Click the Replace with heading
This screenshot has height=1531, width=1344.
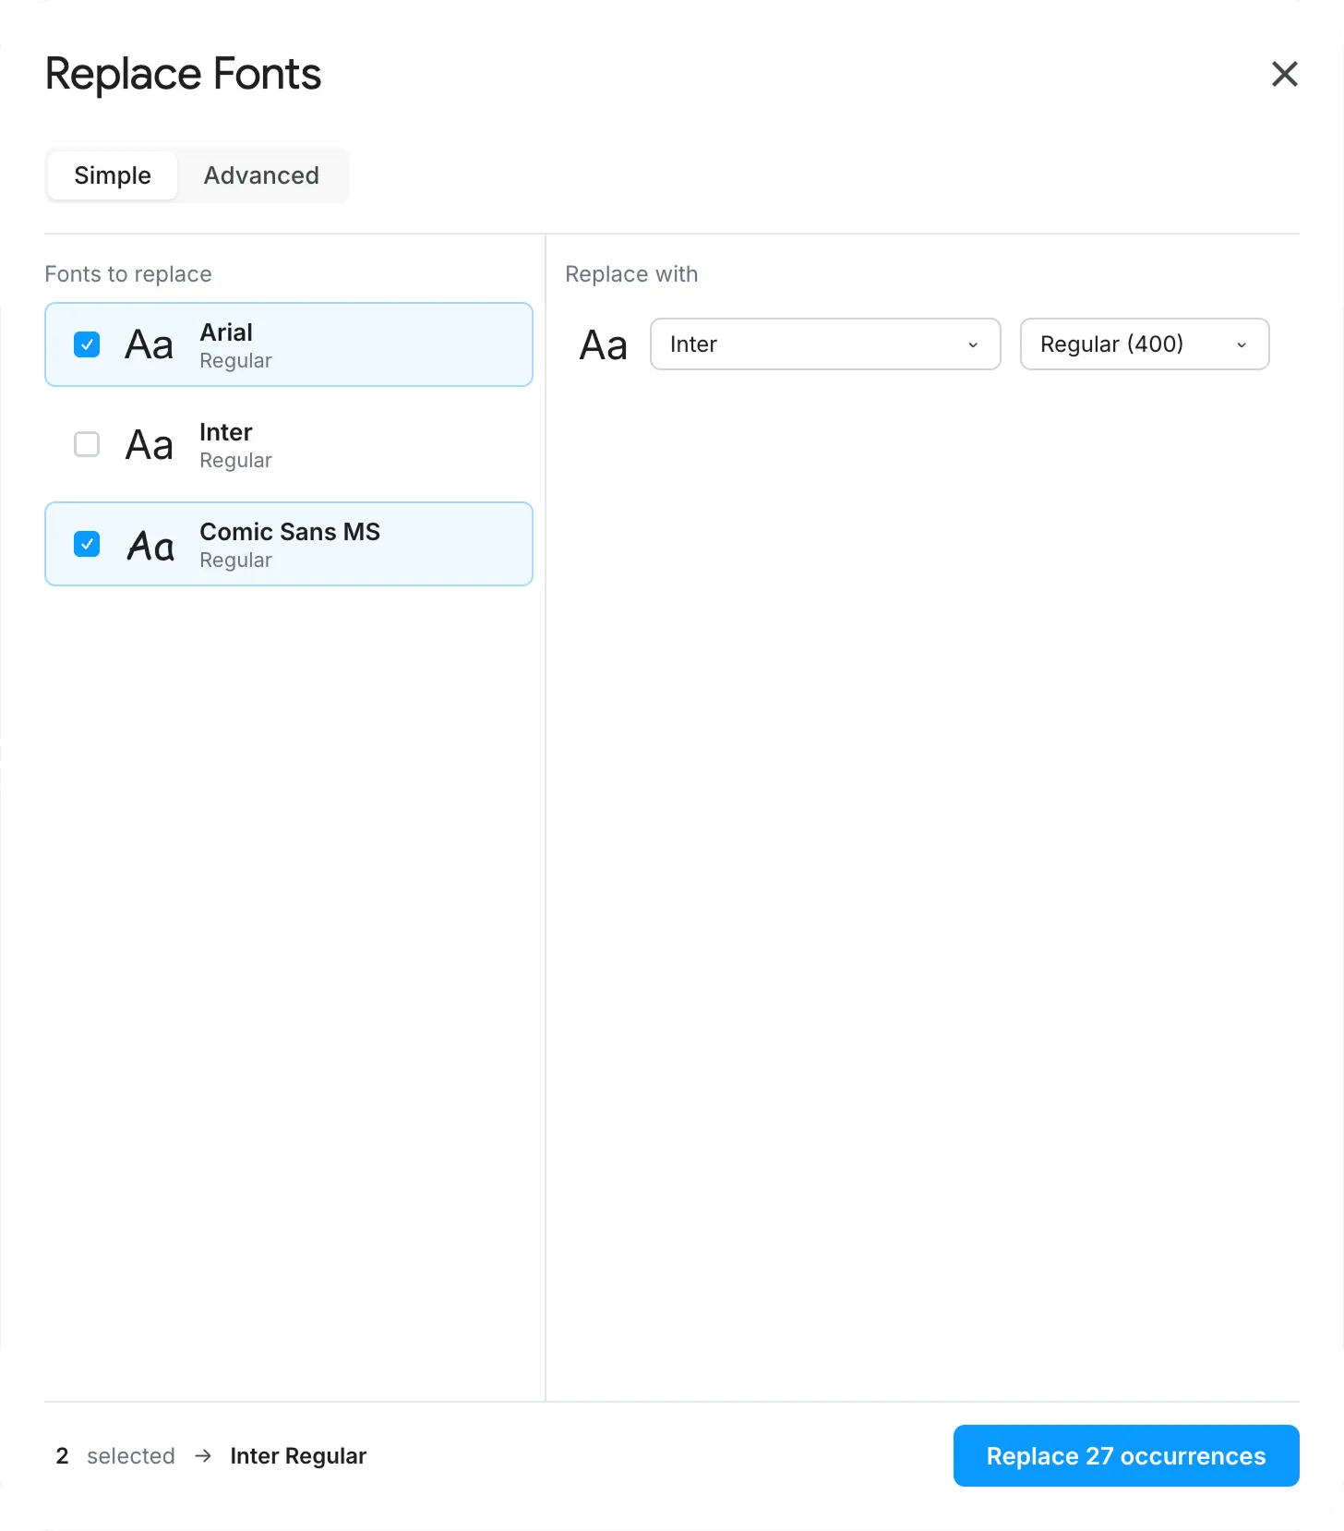[x=631, y=274]
